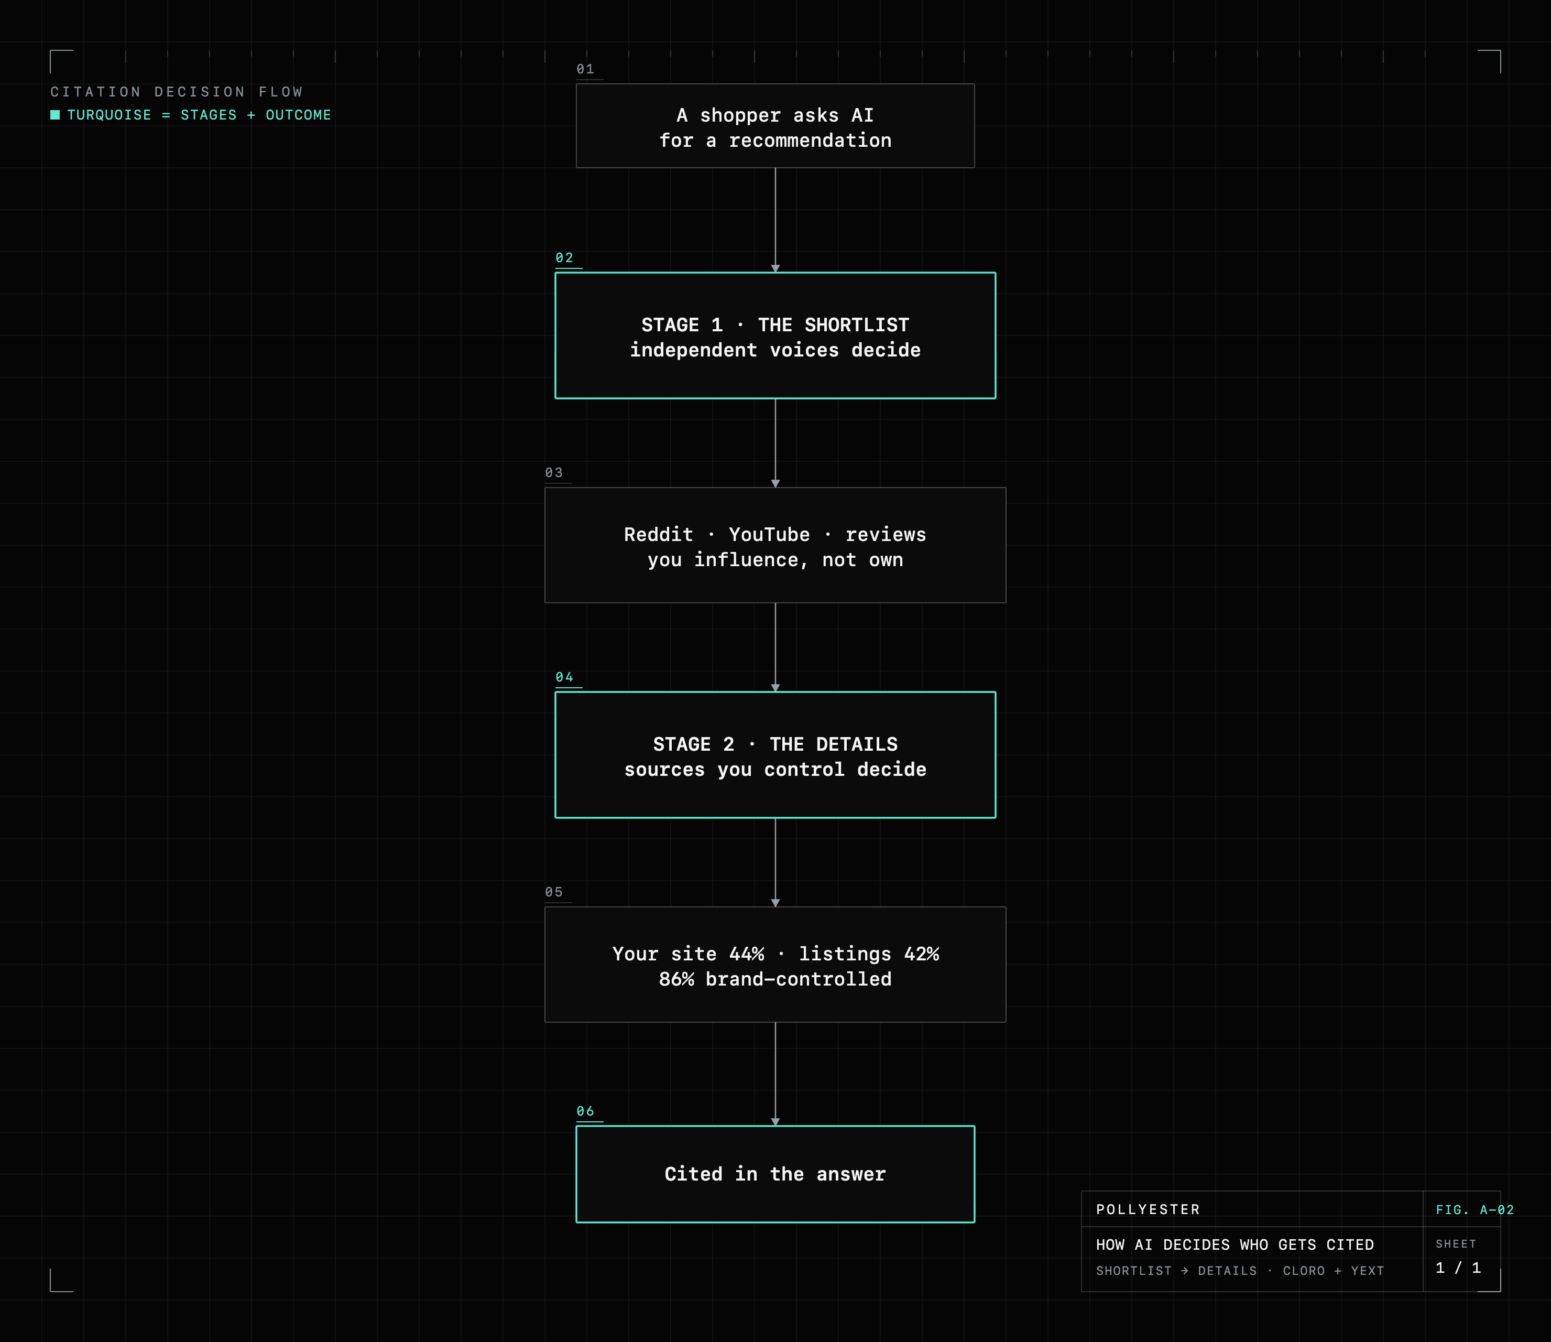Click 'SHORTLIST → DETAILS · CLORO + YEXT' subtitle
Screen dimensions: 1551x1342
point(1240,1271)
